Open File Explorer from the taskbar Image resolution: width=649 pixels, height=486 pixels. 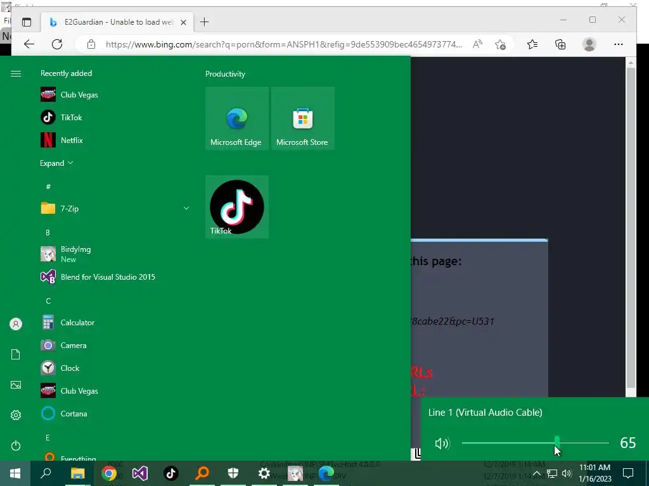pos(77,473)
